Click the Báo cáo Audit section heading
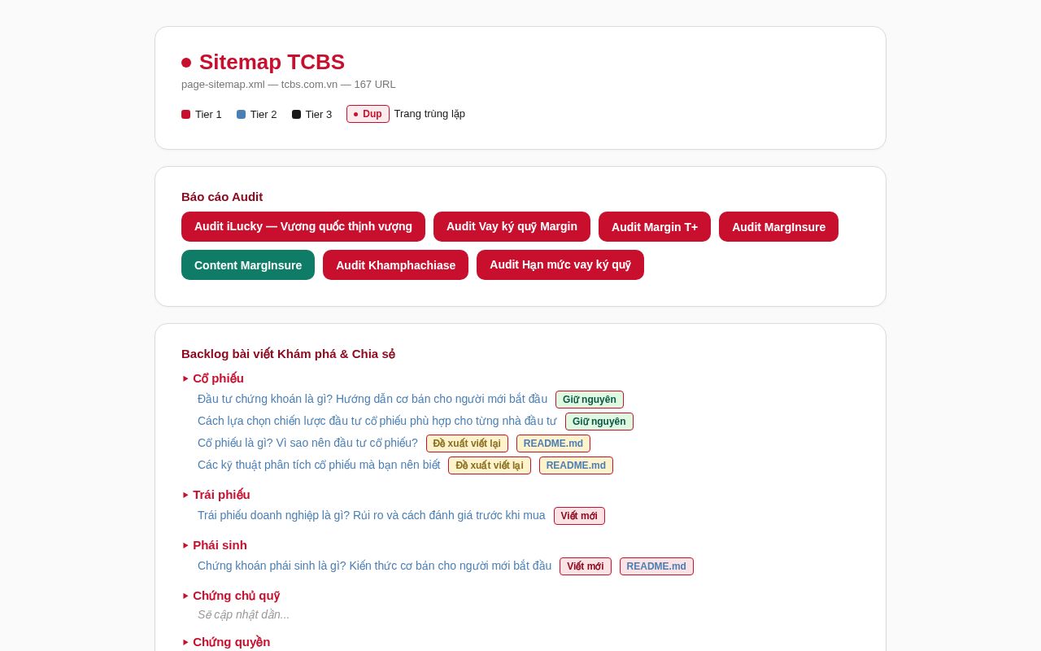The width and height of the screenshot is (1041, 651). pos(222,196)
